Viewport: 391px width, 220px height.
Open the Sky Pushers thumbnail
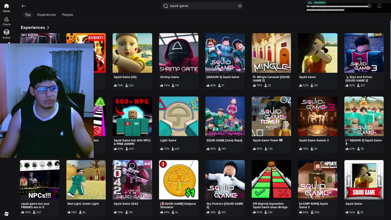[x=225, y=180]
